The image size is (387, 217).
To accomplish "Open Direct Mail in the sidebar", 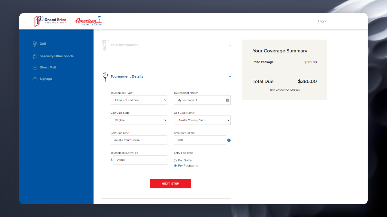I will tap(48, 68).
